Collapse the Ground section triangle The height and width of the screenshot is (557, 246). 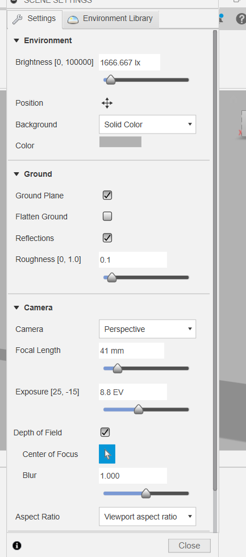coord(16,174)
